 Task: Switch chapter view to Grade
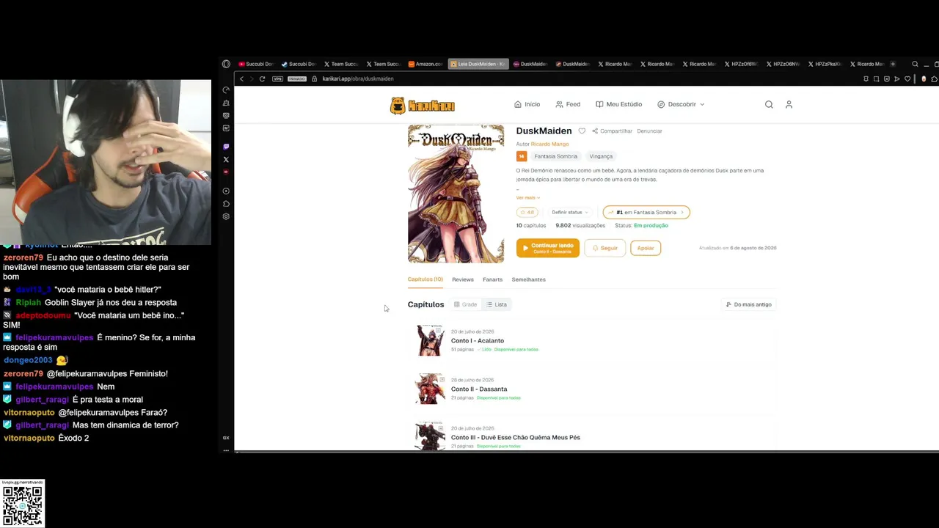466,304
